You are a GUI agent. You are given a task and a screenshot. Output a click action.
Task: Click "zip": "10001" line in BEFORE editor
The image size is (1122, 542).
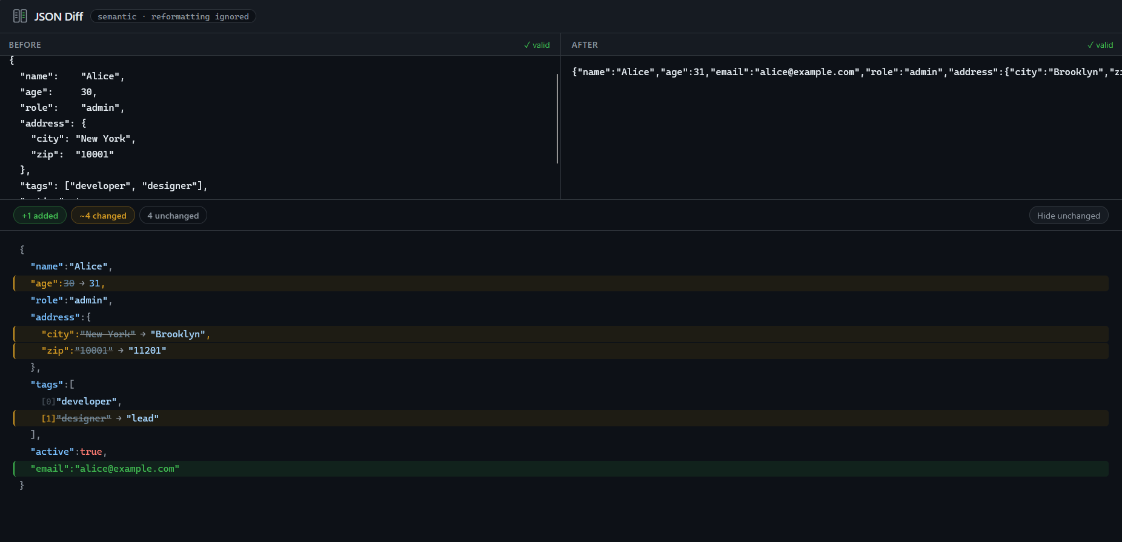[73, 154]
